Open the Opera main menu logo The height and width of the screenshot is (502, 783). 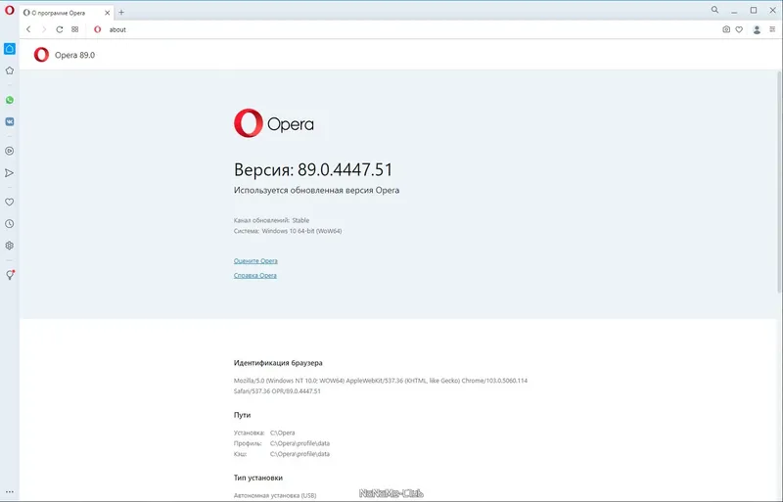pos(10,10)
